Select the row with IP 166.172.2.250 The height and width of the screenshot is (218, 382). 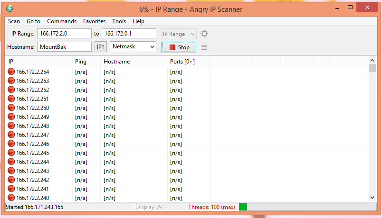pyautogui.click(x=187, y=108)
